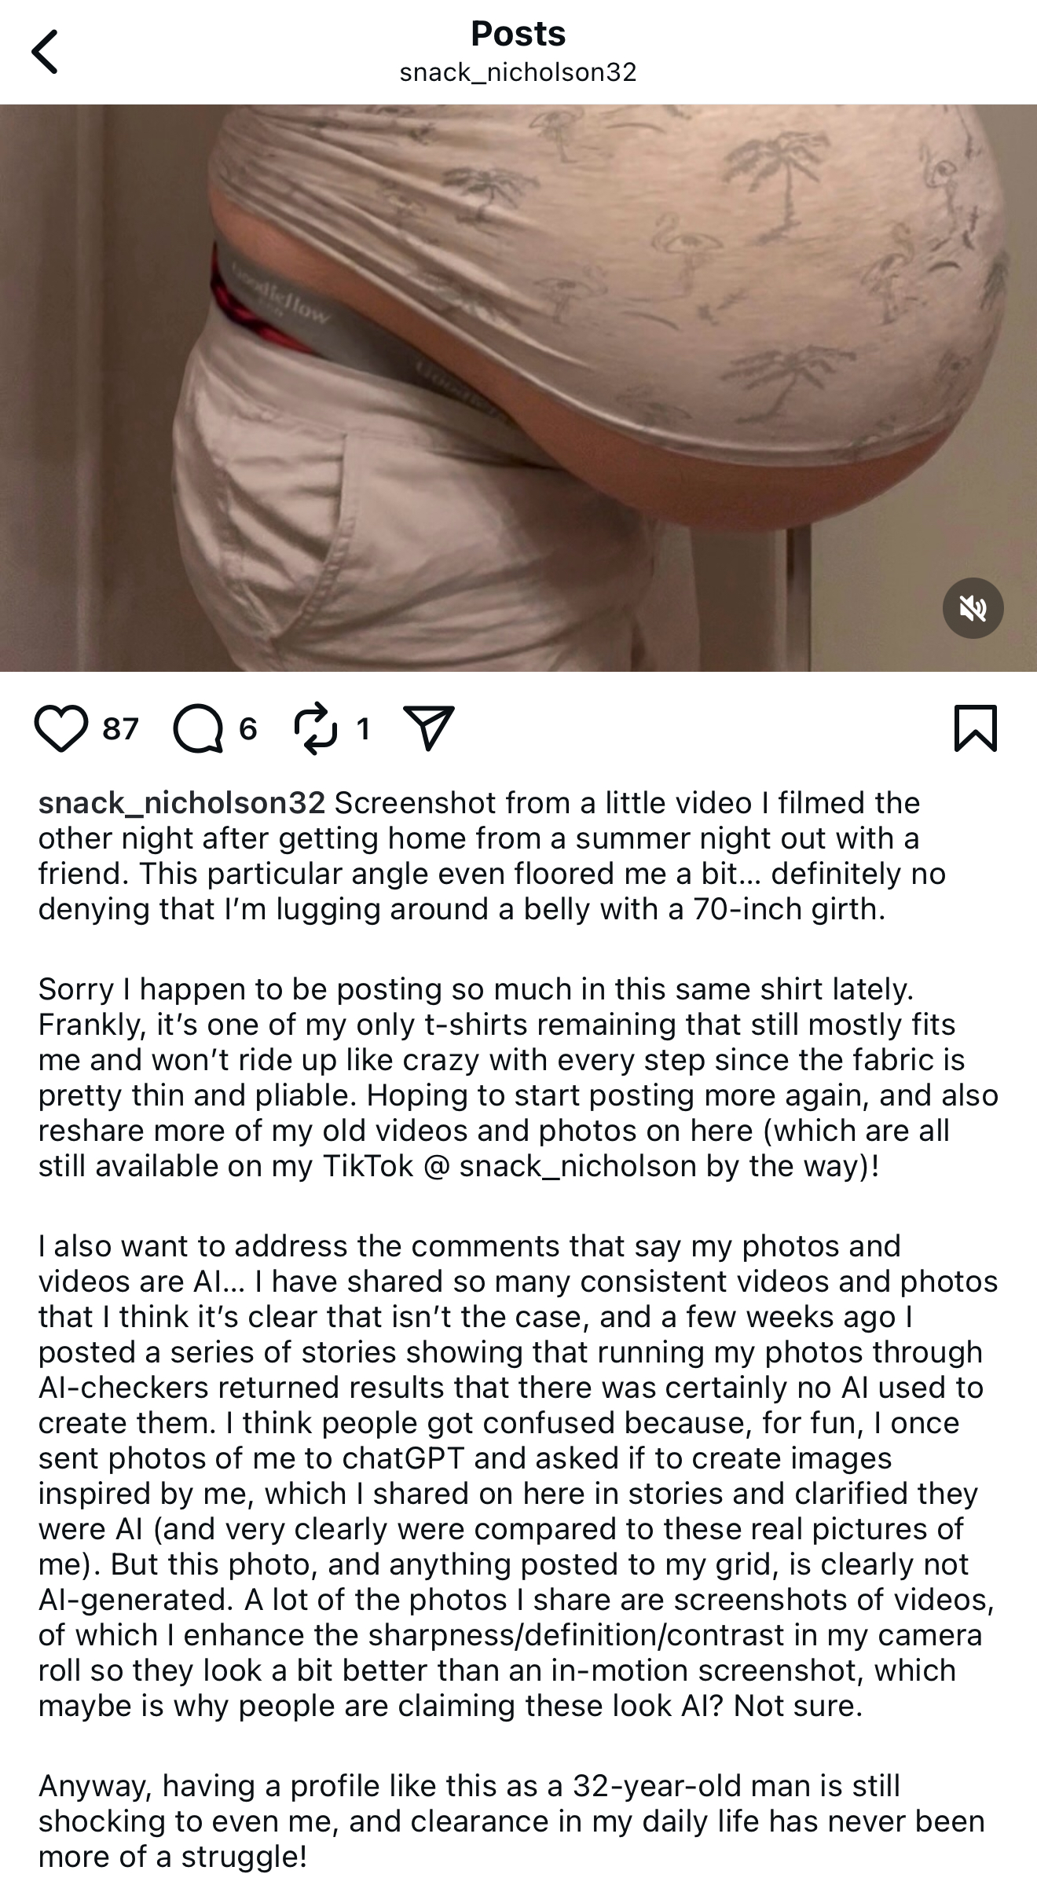This screenshot has width=1037, height=1885.
Task: Tap the Posts header title
Action: pyautogui.click(x=518, y=34)
